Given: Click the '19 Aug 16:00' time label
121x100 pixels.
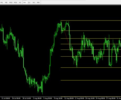Looking at the screenshot, I should coord(90,98).
